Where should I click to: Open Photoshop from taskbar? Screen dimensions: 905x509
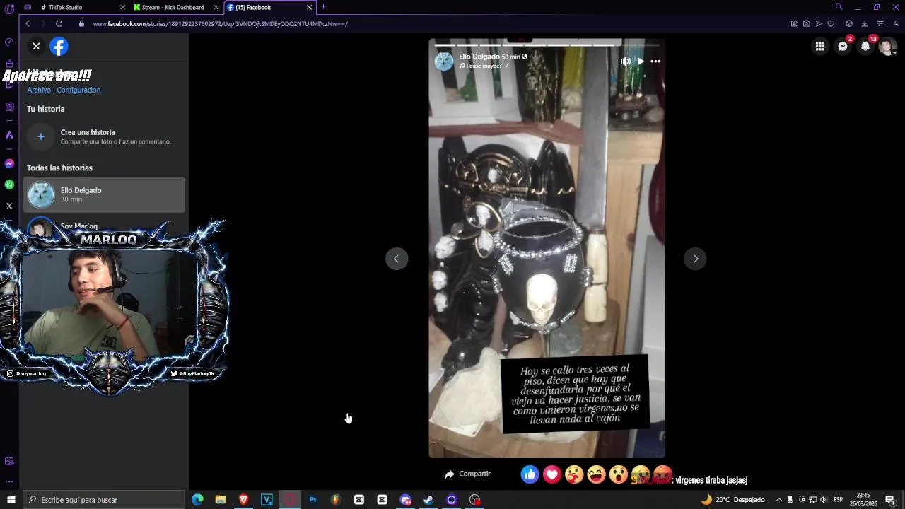pyautogui.click(x=313, y=500)
